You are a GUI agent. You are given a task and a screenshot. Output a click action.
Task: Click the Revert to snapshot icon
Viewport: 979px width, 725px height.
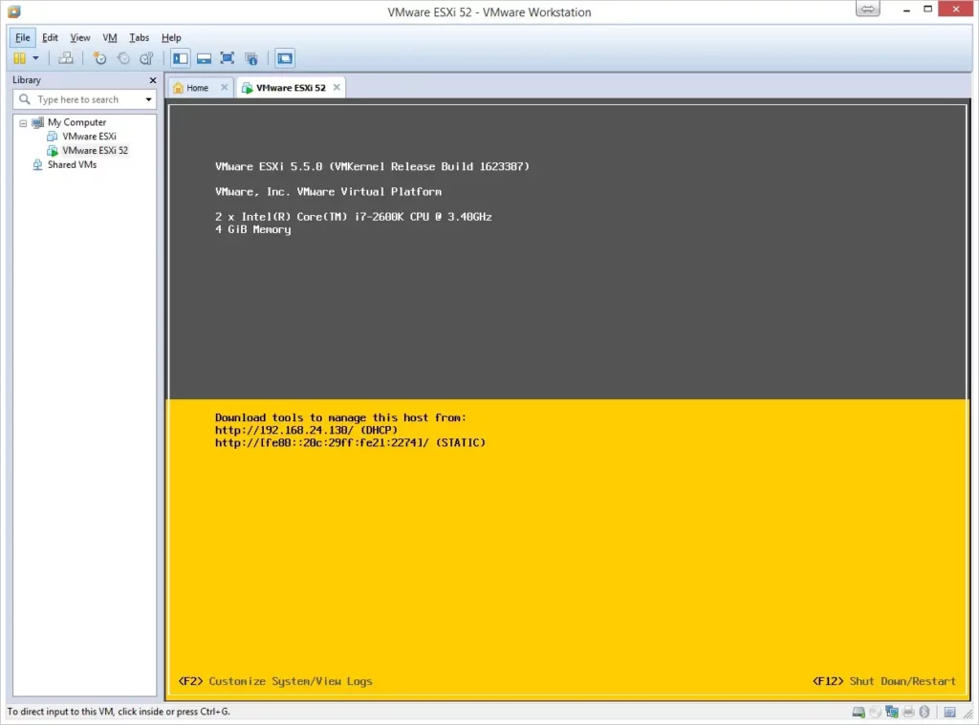pyautogui.click(x=123, y=58)
